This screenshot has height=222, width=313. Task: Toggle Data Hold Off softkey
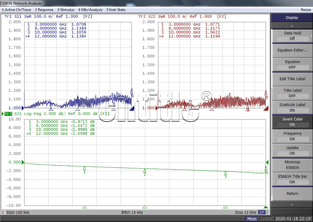pos(292,36)
